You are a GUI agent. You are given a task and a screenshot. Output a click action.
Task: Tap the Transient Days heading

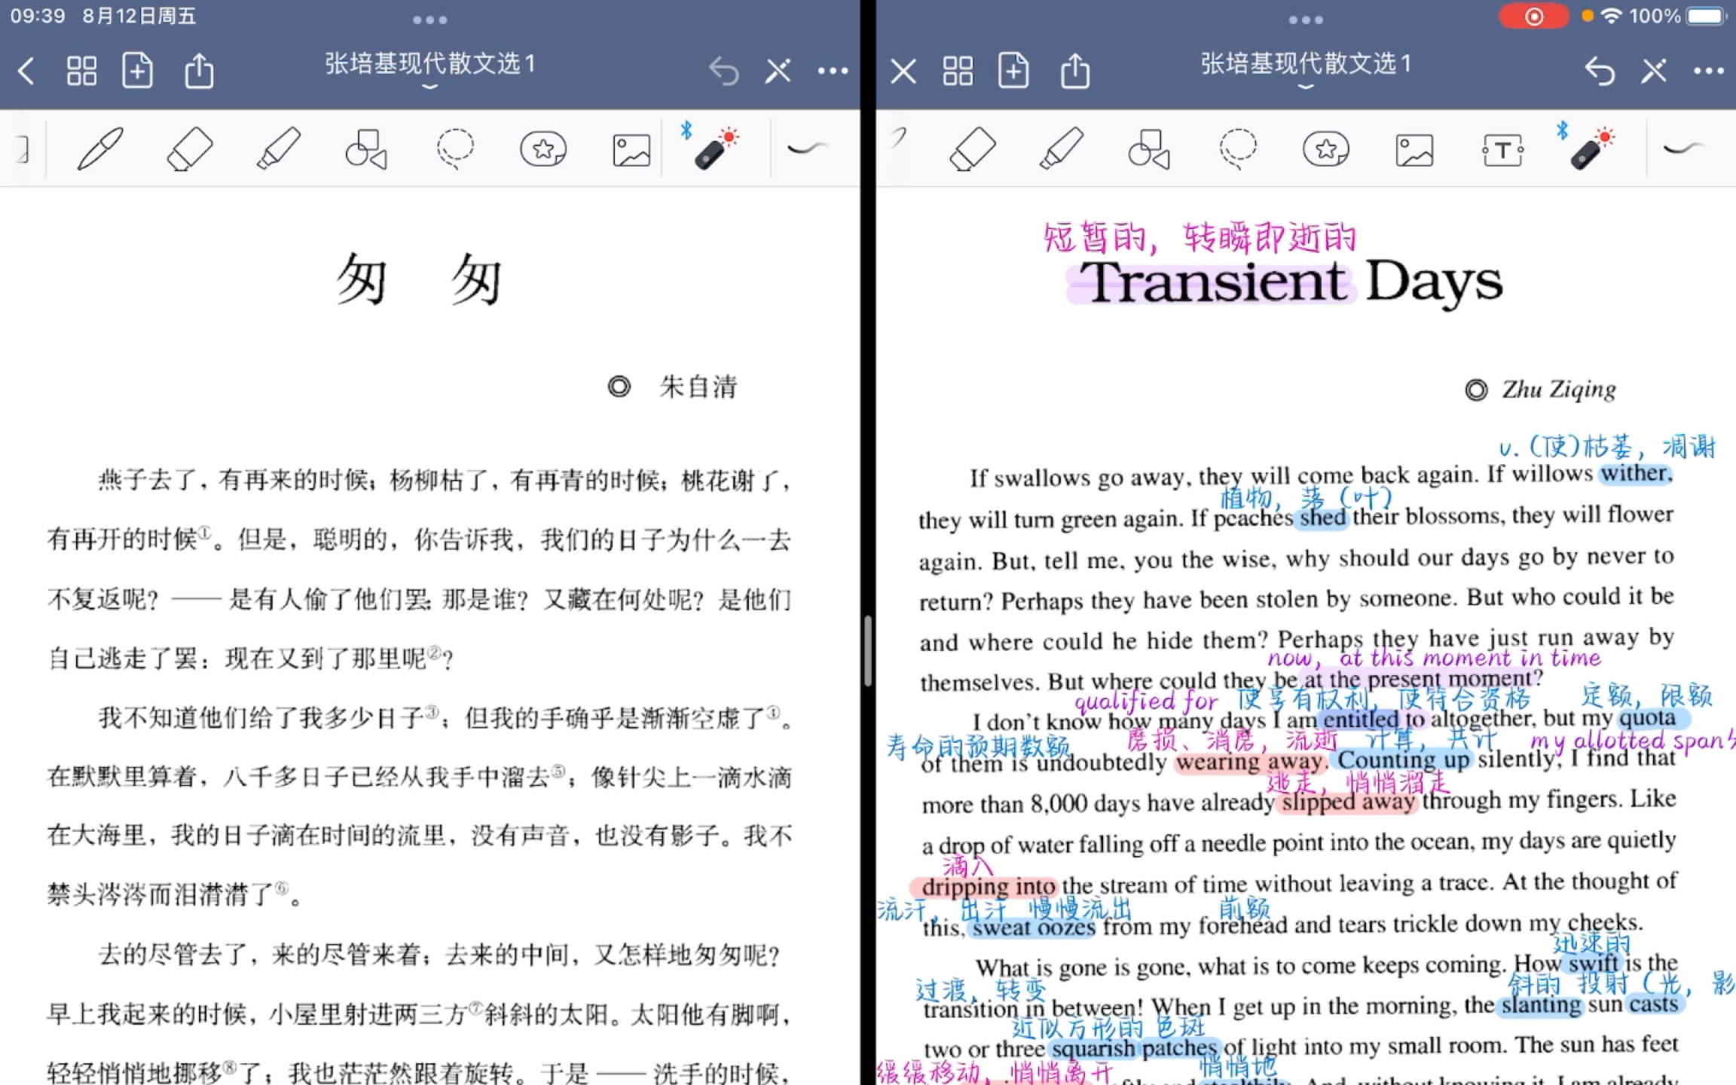[1291, 282]
